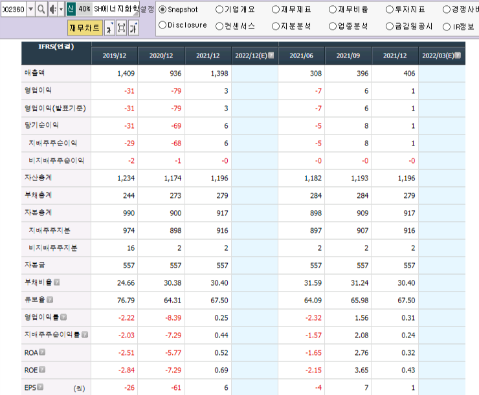This screenshot has width=479, height=395.
Task: Click the 2021/09 quarterly column header
Action: coord(348,56)
